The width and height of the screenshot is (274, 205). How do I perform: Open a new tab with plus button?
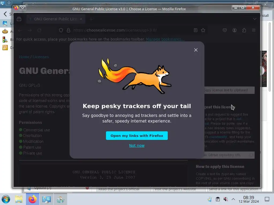pos(91,19)
